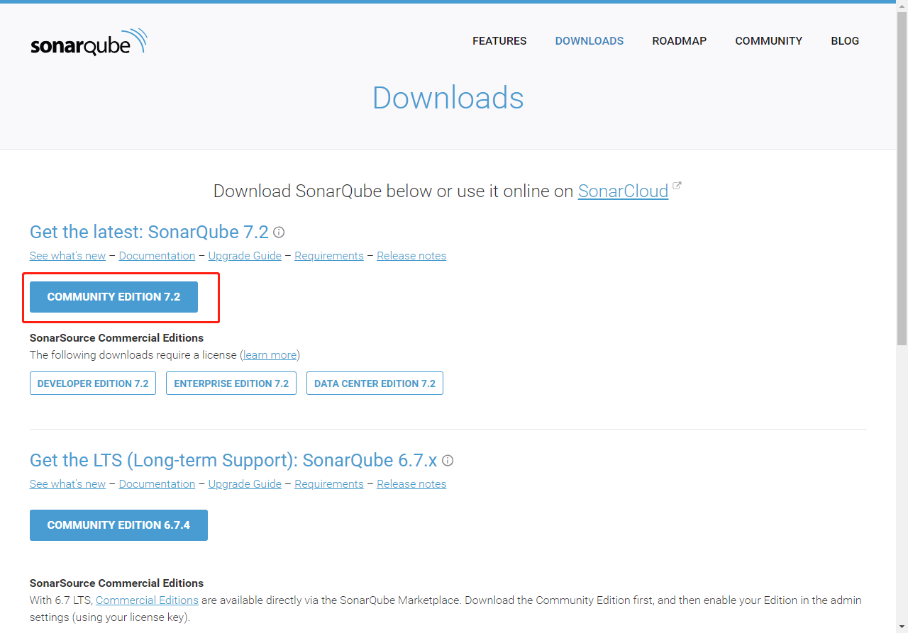908x633 pixels.
Task: Follow the SonarCloud link
Action: [x=623, y=191]
